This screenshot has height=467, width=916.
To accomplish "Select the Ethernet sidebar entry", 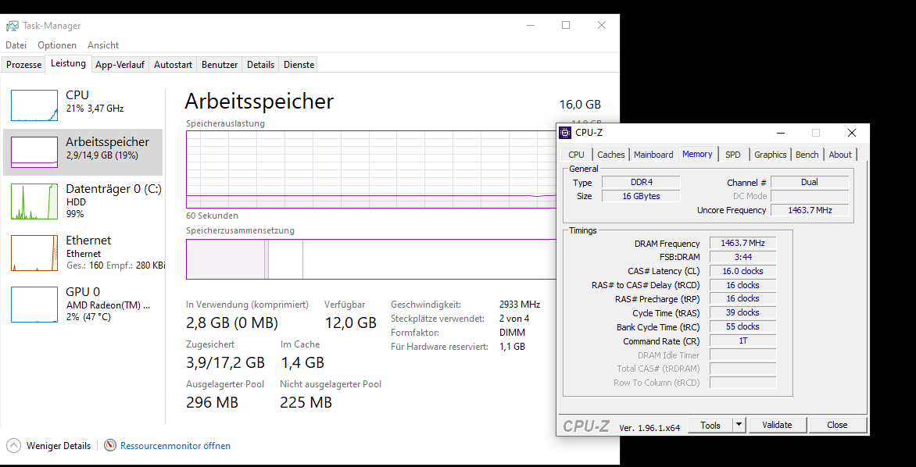I will (x=83, y=253).
